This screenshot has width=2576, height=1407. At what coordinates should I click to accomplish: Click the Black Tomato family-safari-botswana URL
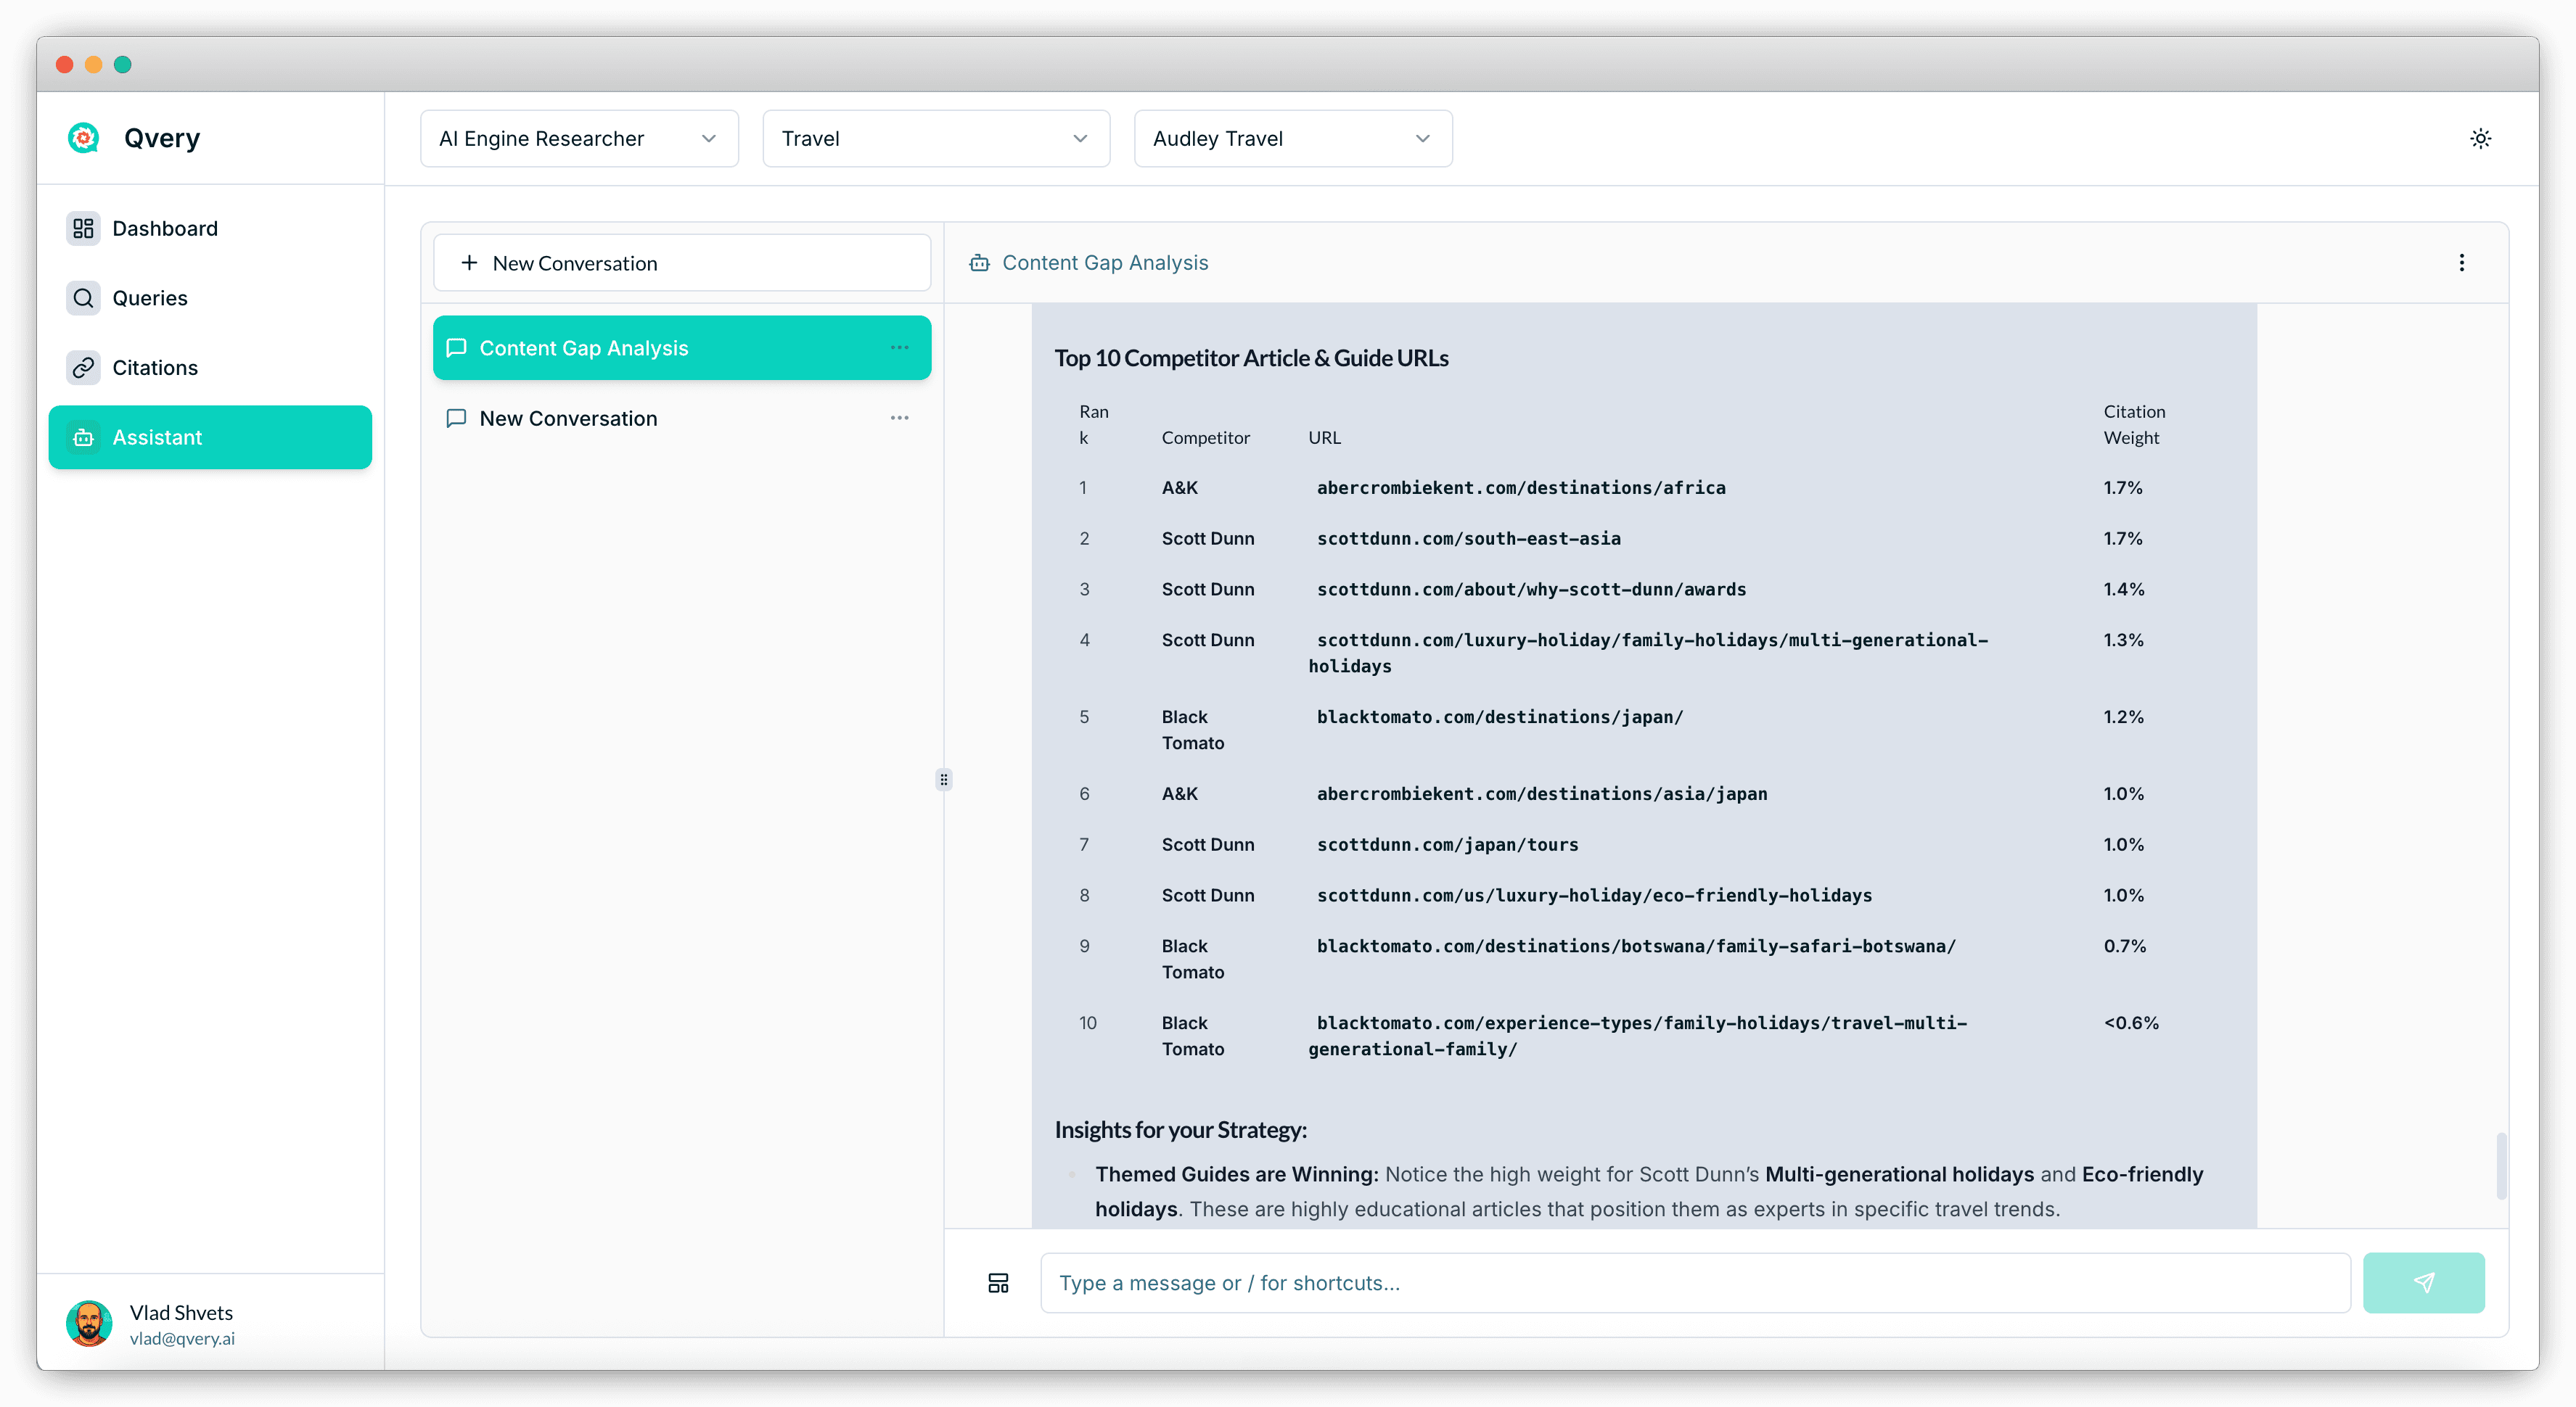click(x=1636, y=947)
